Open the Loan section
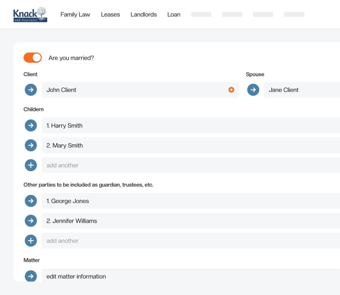The height and width of the screenshot is (295, 340). [174, 14]
